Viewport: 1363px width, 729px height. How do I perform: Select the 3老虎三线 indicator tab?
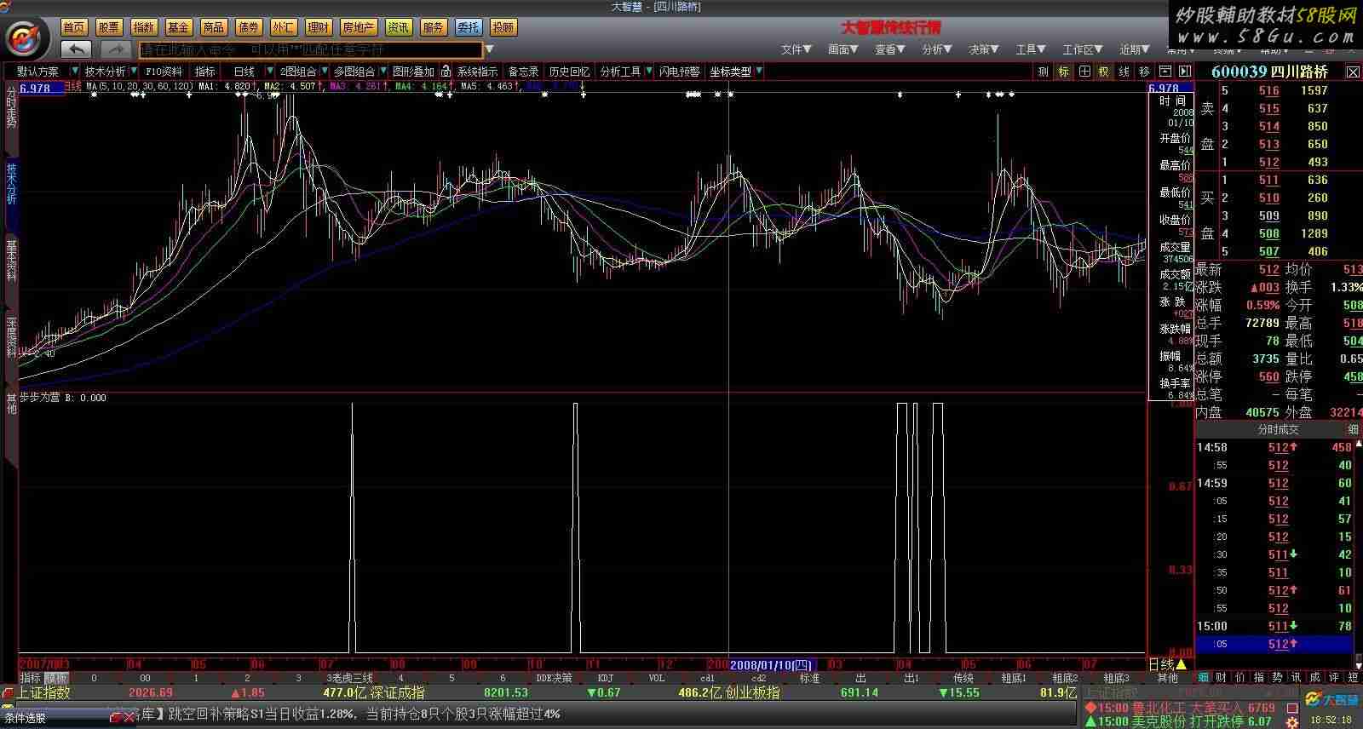(x=349, y=678)
